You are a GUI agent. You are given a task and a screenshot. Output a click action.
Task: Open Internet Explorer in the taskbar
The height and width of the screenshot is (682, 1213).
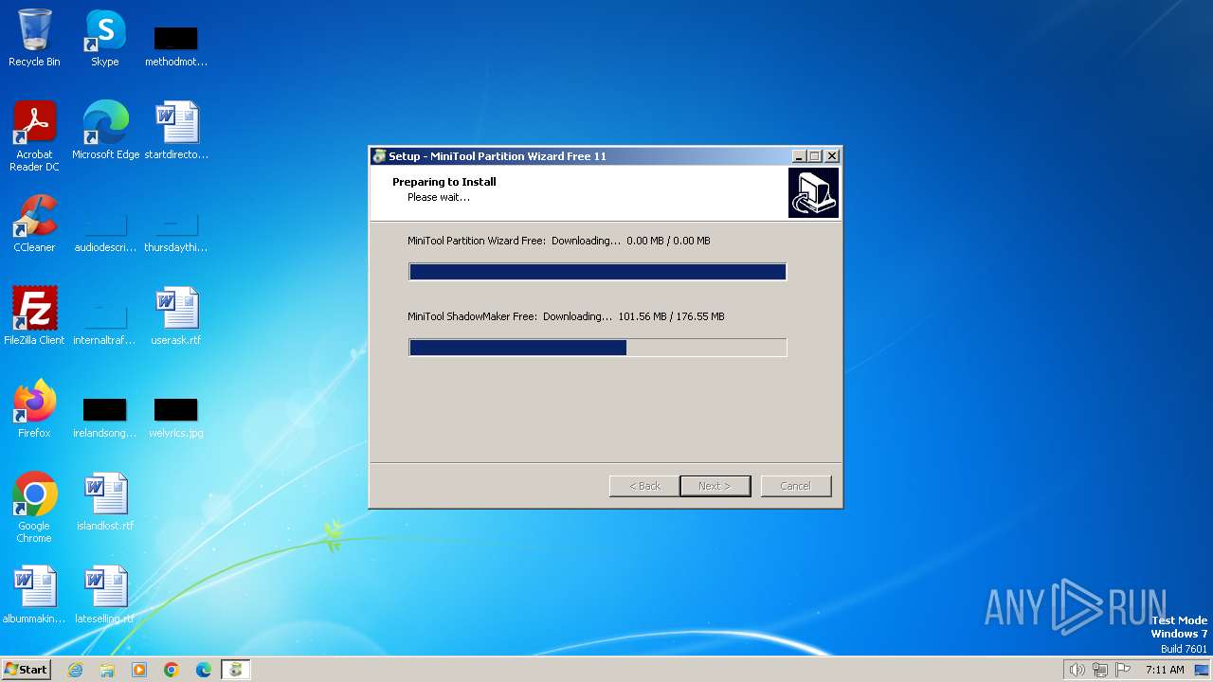click(75, 670)
